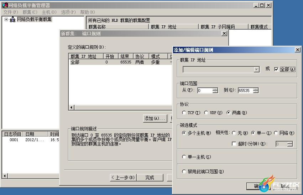Click the 开始 column header

pyautogui.click(x=111, y=56)
